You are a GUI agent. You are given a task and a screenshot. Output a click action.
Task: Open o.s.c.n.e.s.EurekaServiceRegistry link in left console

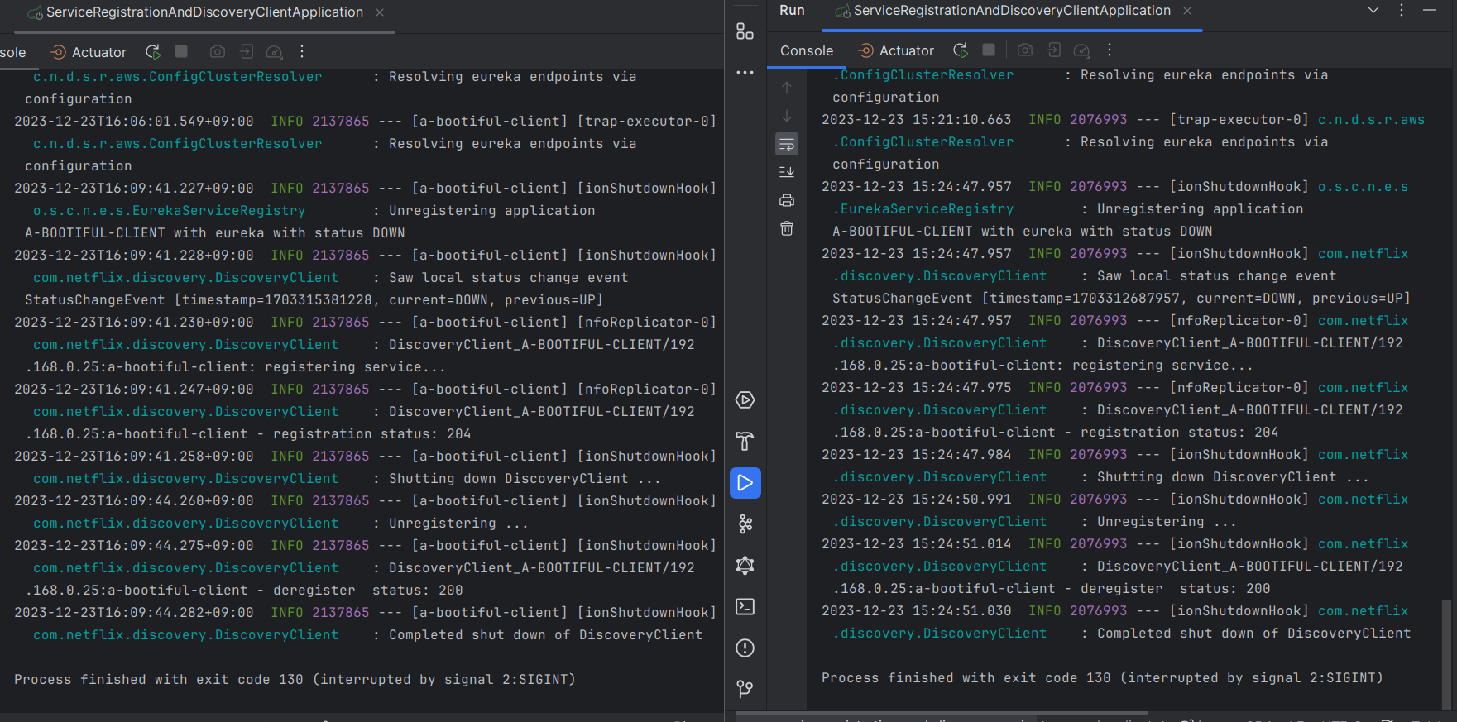(169, 211)
